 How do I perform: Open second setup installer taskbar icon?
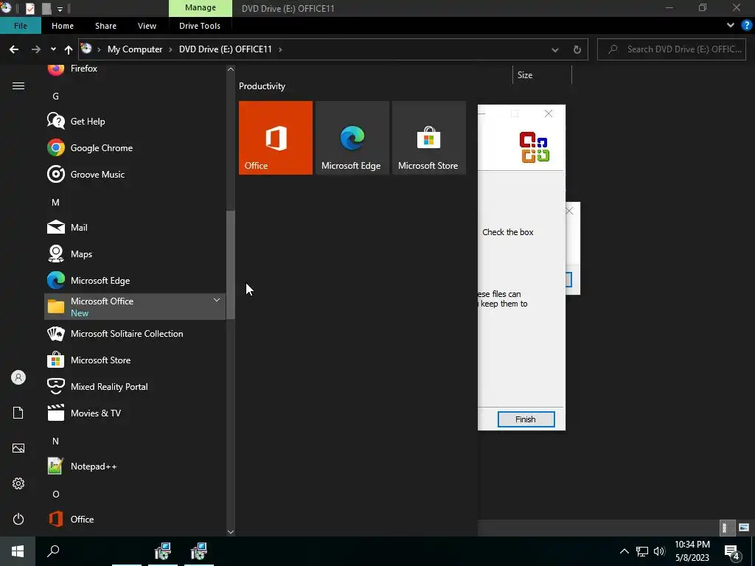tap(199, 551)
